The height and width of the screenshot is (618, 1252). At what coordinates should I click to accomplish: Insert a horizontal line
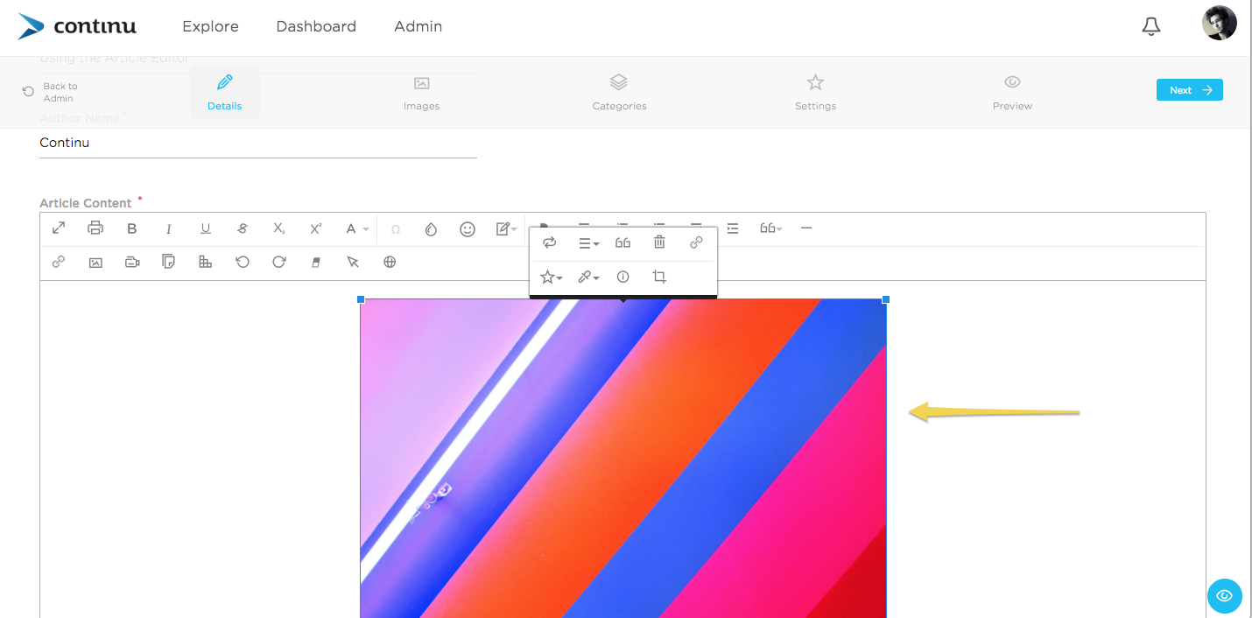[x=806, y=228]
